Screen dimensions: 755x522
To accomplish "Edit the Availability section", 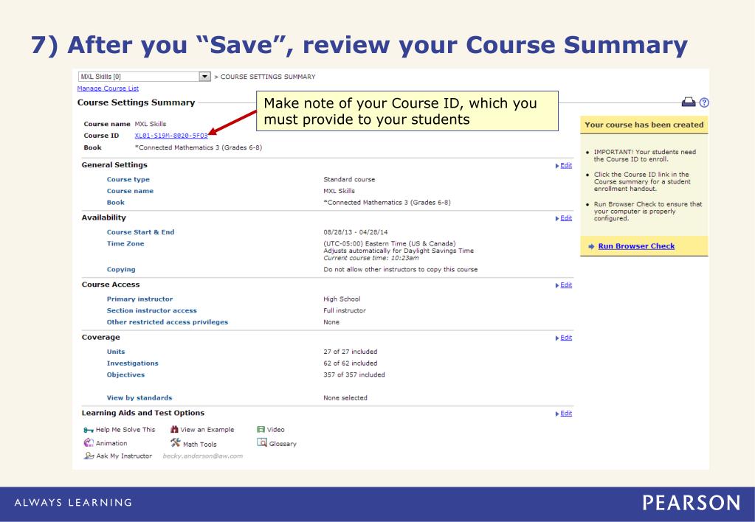I will point(566,218).
